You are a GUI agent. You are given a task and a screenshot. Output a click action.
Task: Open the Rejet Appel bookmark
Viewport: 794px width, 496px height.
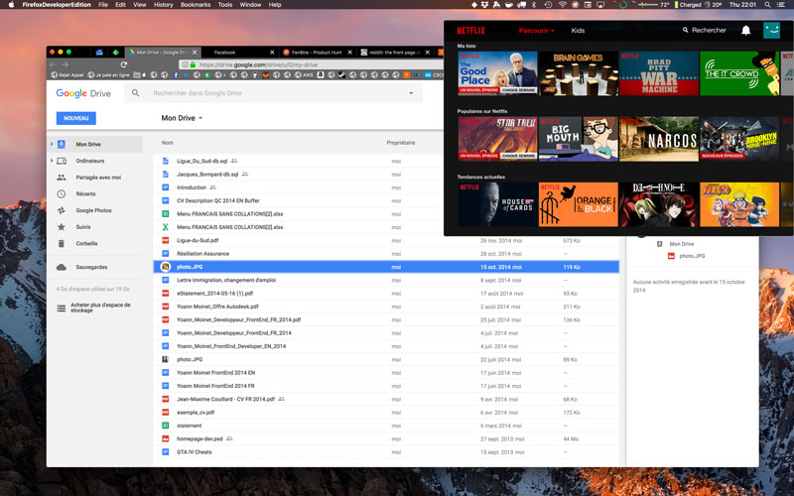click(x=66, y=75)
